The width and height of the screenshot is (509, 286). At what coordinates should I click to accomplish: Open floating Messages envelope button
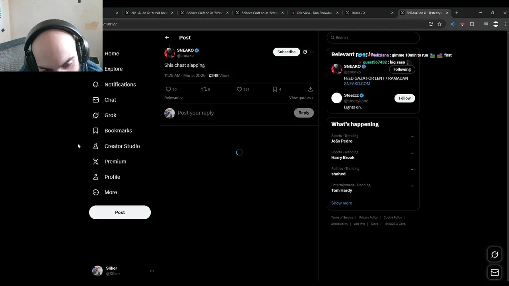[x=495, y=272]
